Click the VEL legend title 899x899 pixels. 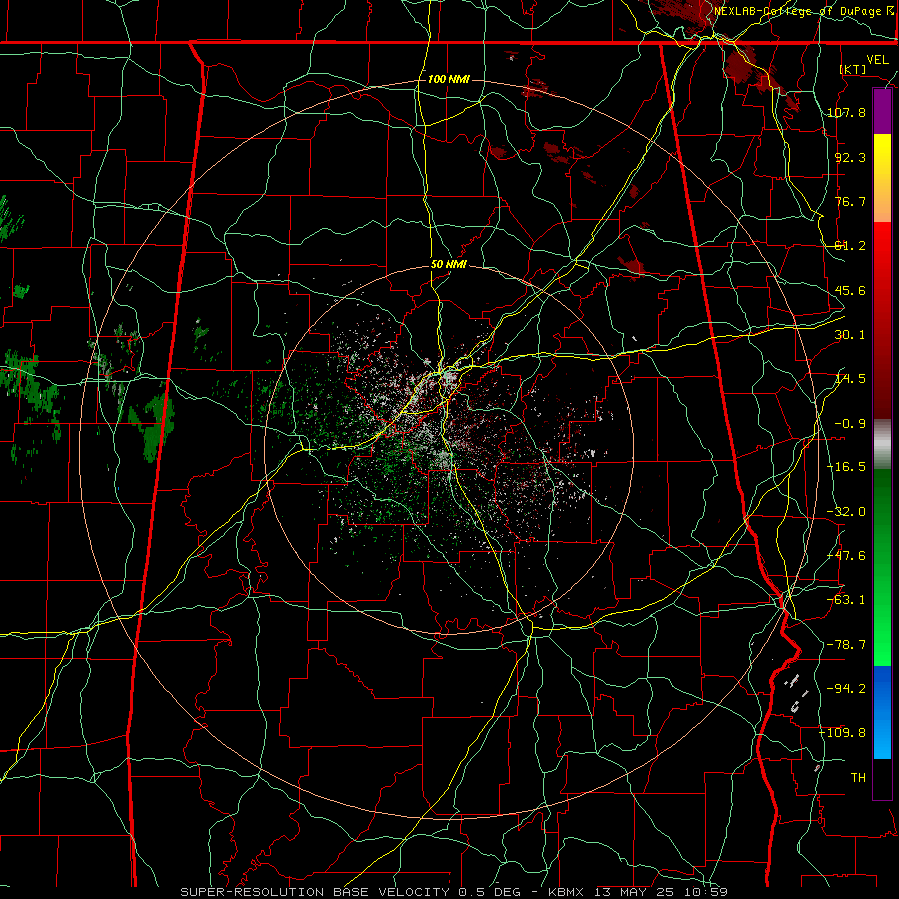877,60
